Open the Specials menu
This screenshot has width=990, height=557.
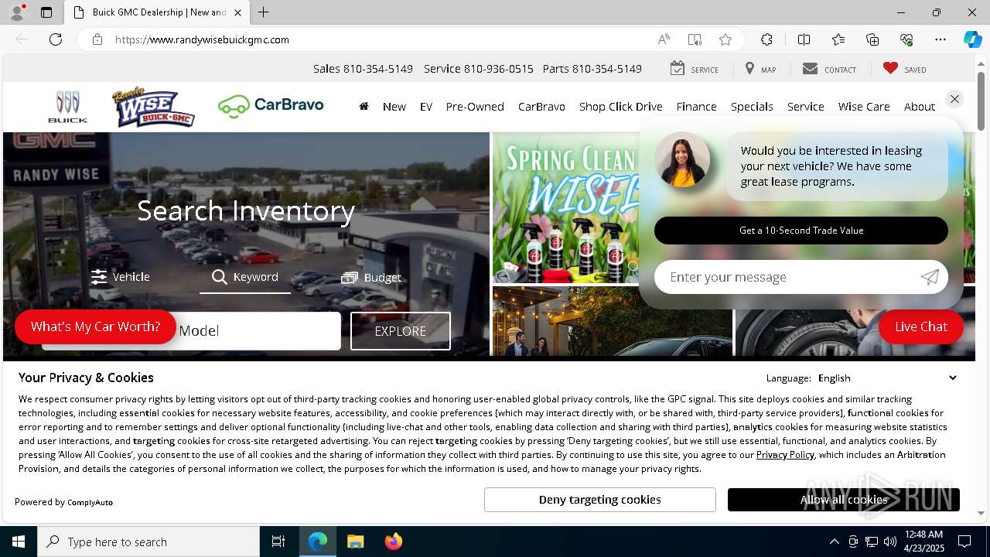(752, 107)
